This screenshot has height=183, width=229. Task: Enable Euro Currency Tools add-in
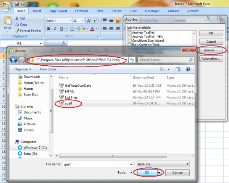coord(130,44)
